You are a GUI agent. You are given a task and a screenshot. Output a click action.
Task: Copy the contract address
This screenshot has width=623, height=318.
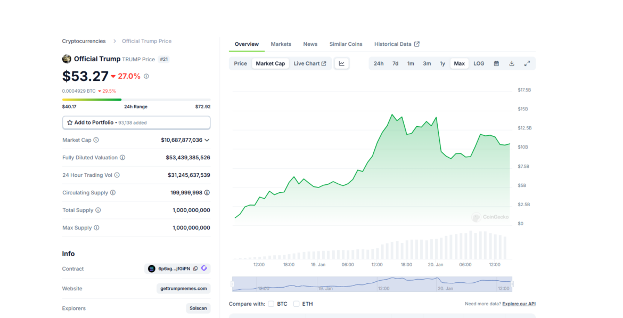tap(195, 269)
